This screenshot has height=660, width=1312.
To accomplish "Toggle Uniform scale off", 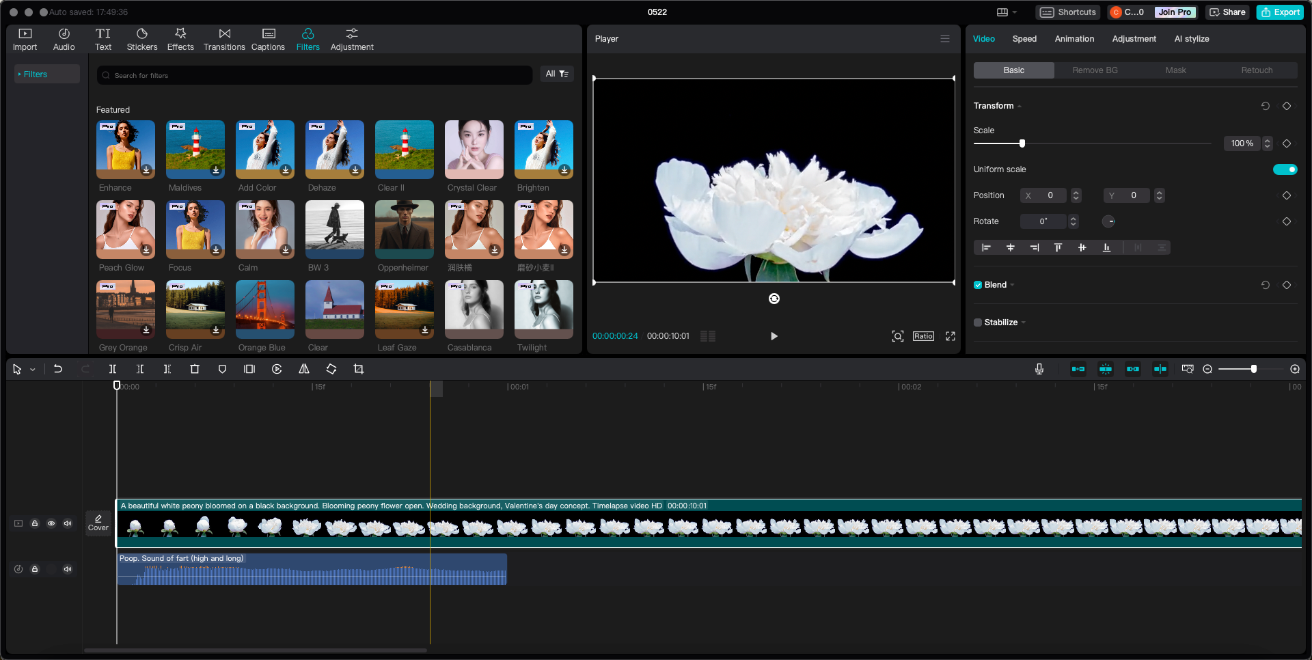I will pyautogui.click(x=1285, y=169).
